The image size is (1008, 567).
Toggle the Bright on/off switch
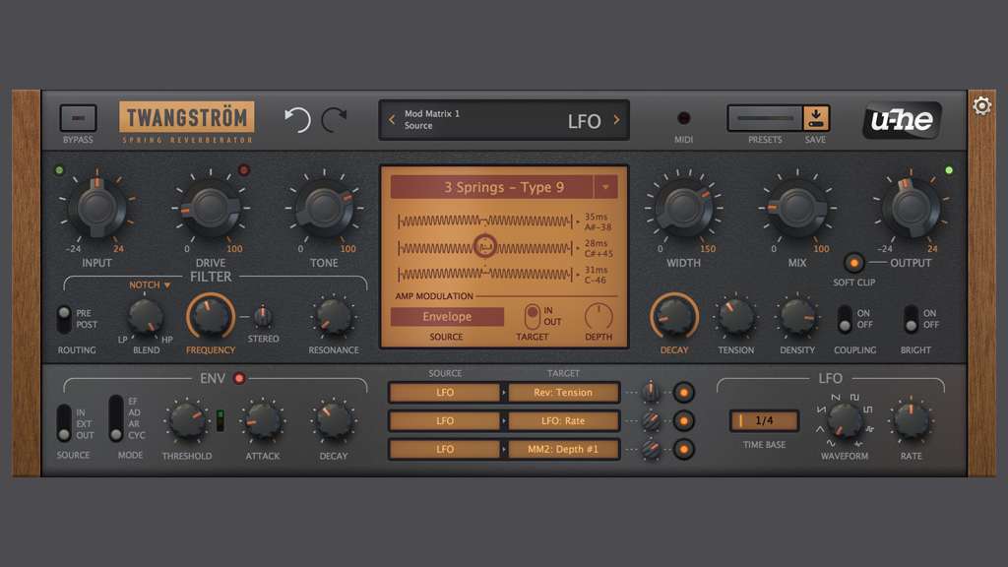pos(911,319)
